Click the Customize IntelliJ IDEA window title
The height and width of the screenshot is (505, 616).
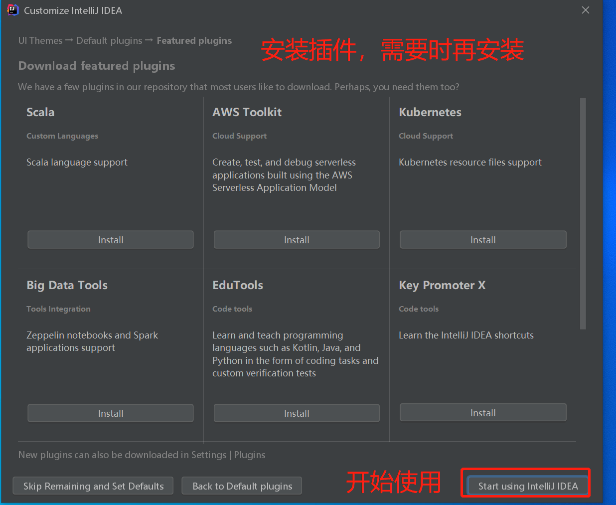(x=73, y=10)
